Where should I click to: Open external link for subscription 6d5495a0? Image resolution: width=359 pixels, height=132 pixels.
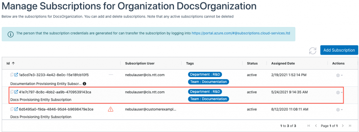click(16, 109)
